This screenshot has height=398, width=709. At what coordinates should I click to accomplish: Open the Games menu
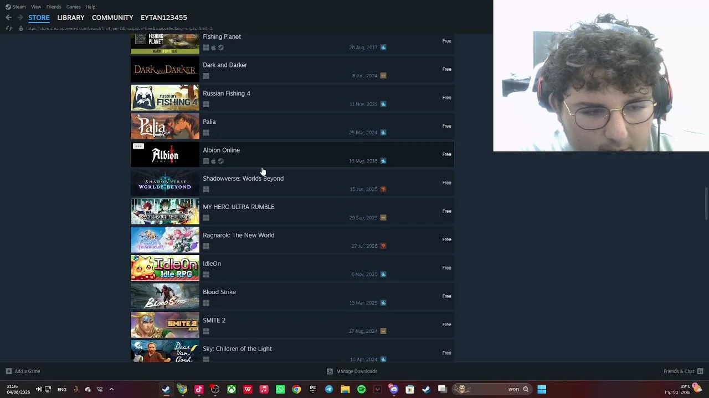coord(74,7)
